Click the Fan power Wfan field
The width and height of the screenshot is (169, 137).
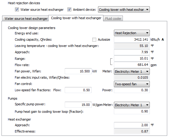78,71
